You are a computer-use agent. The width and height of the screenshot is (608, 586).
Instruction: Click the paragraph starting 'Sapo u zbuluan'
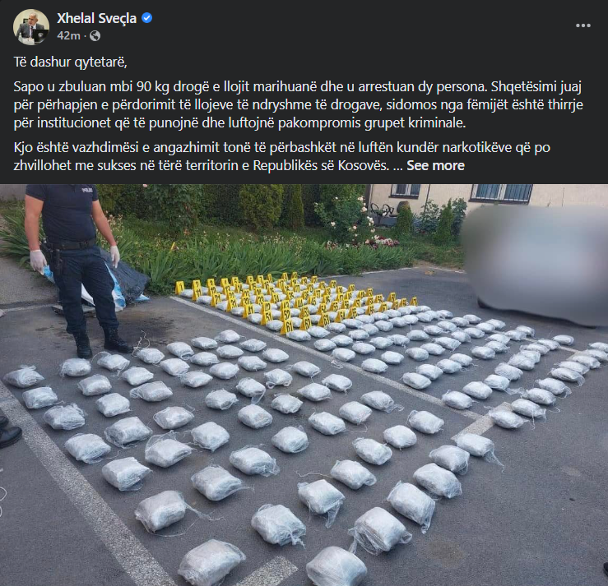click(x=298, y=104)
